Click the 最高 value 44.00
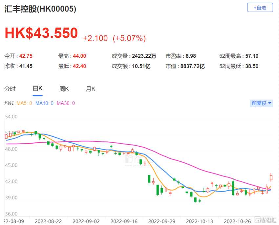 pyautogui.click(x=79, y=56)
